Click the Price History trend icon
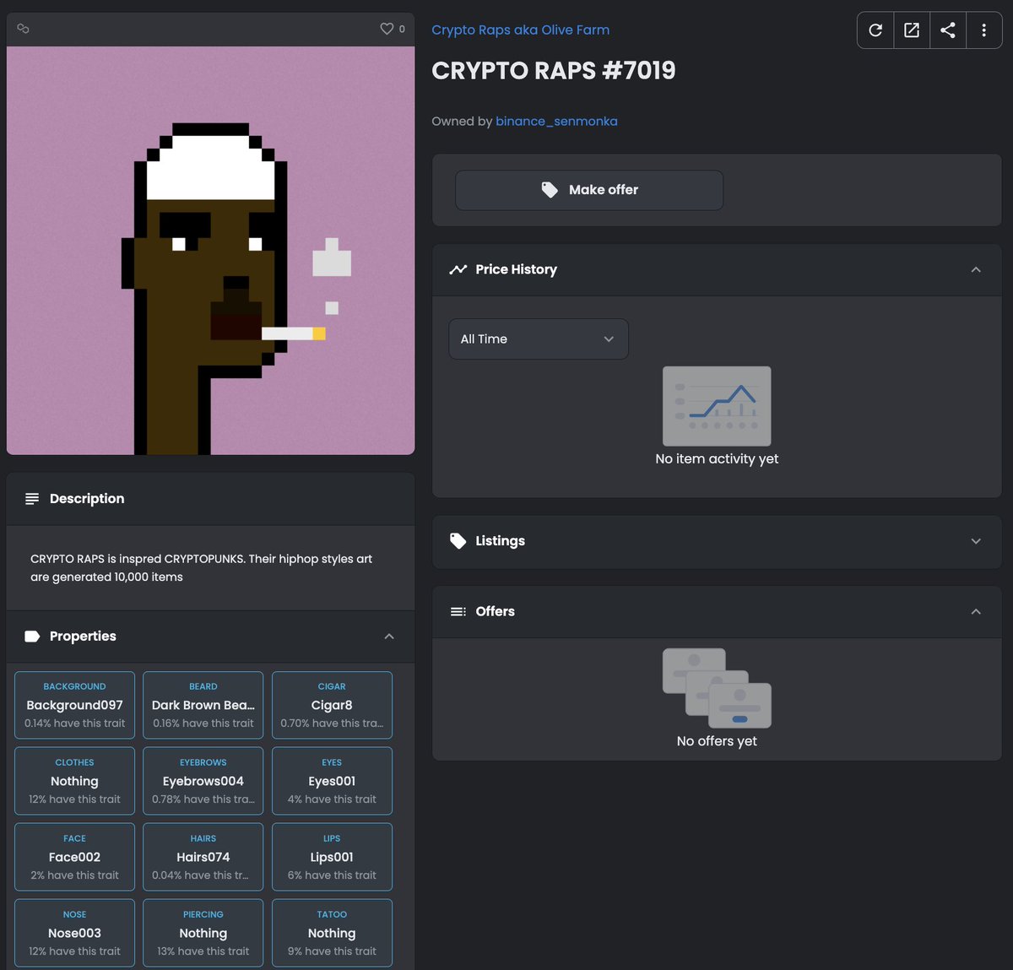The height and width of the screenshot is (970, 1013). pyautogui.click(x=458, y=269)
